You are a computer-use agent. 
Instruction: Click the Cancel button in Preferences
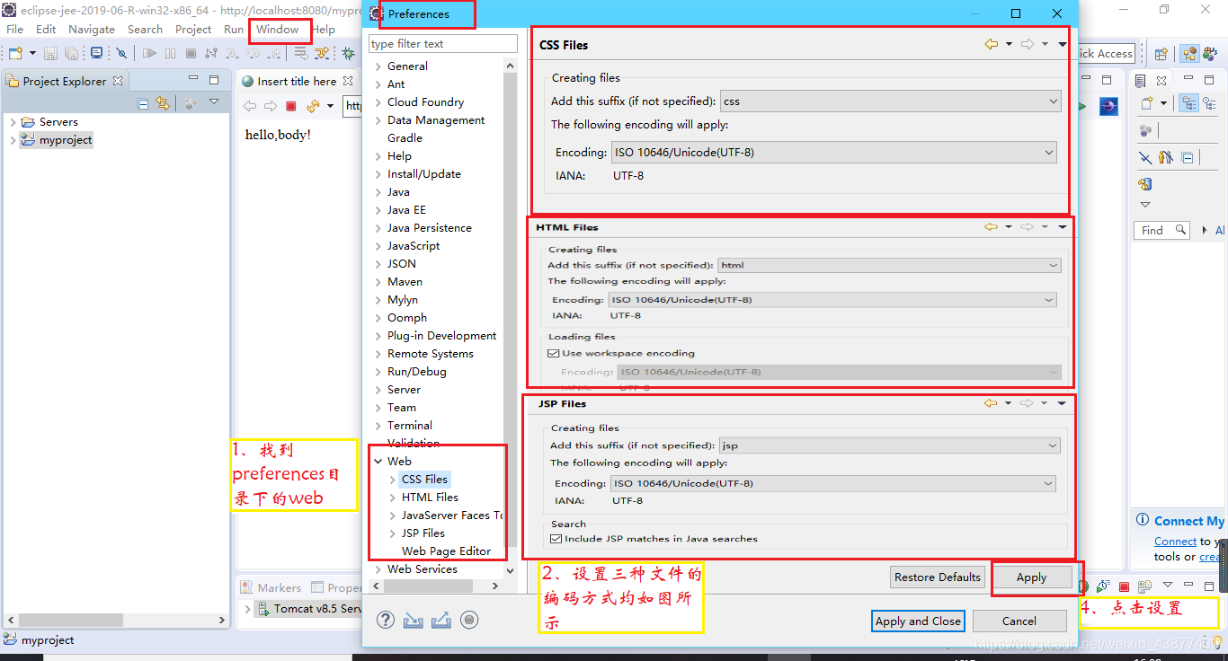1019,621
